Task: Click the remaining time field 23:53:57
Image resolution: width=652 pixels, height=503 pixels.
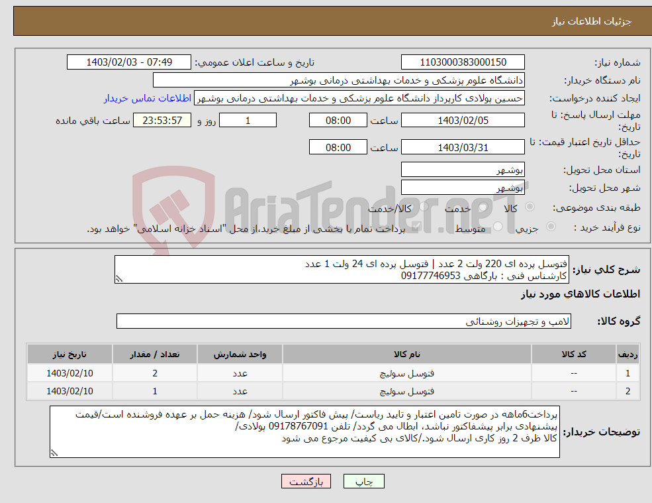Action: (162, 121)
